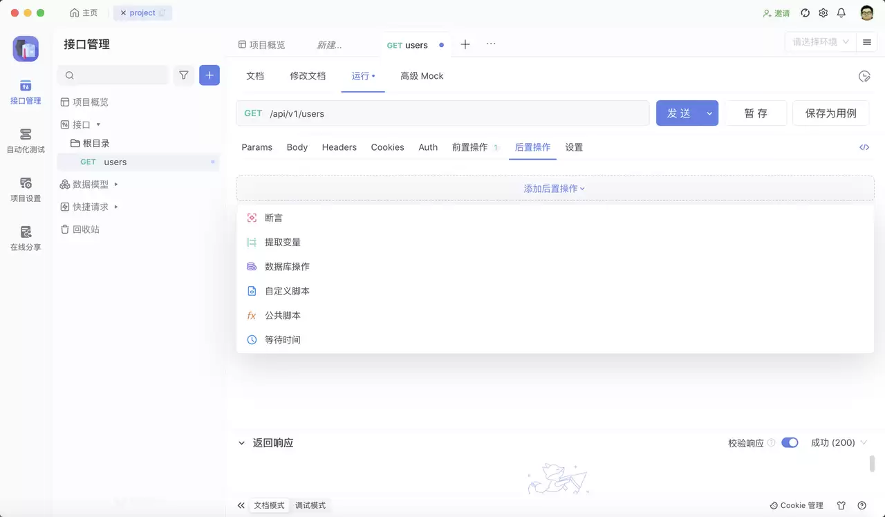
Task: Open settings gear in top bar
Action: pos(823,13)
